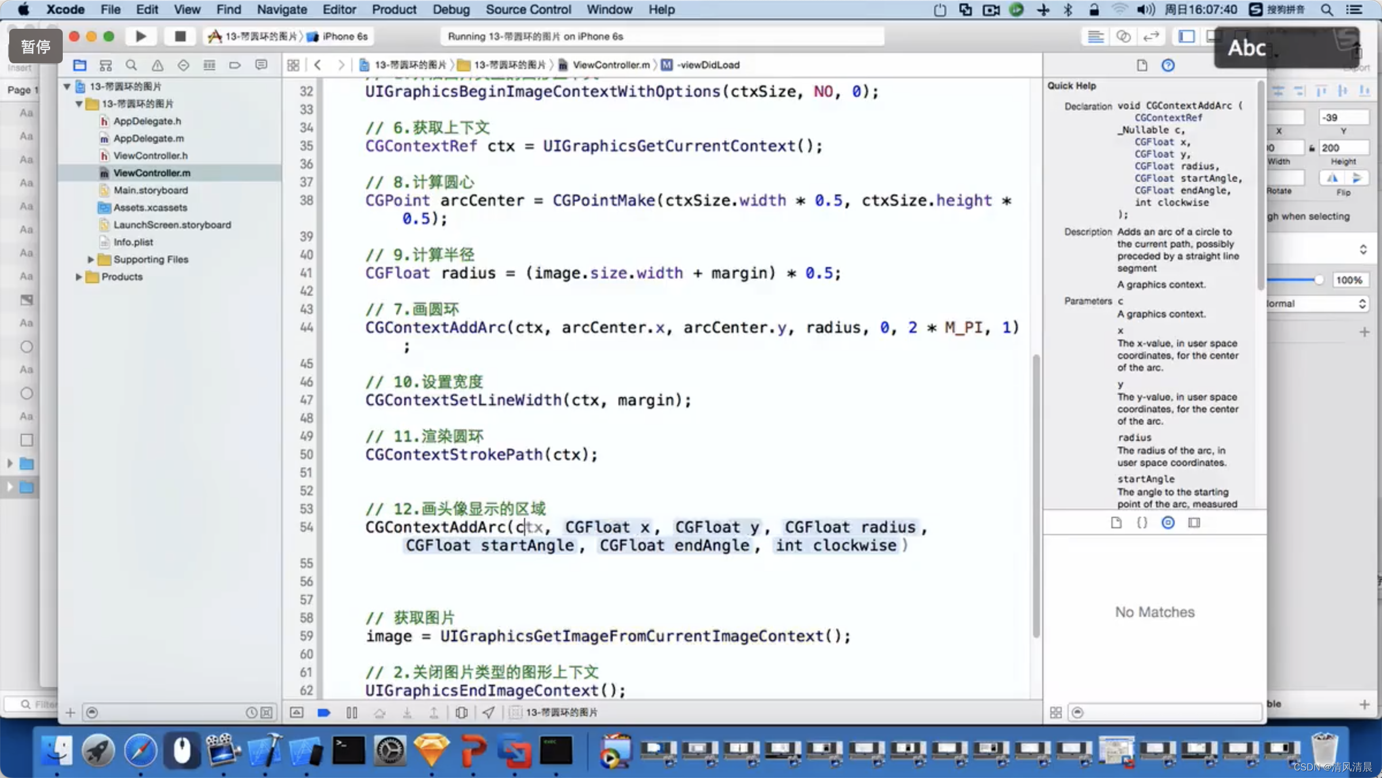This screenshot has width=1382, height=778.
Task: Select ViewController.h in navigator
Action: [x=150, y=155]
